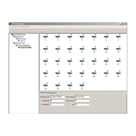Screen dimensions: 136x136
Task: Close the D2PoolManager window
Action: 126,24
